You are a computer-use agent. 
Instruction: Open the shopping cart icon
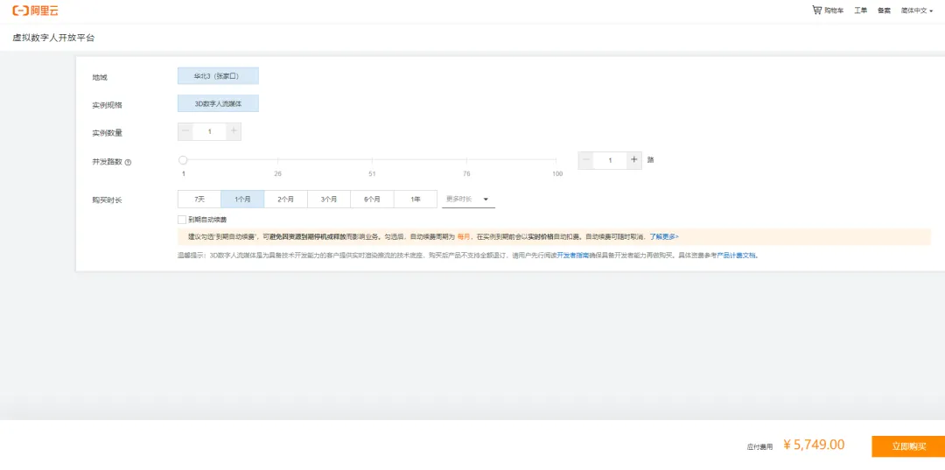coord(816,11)
